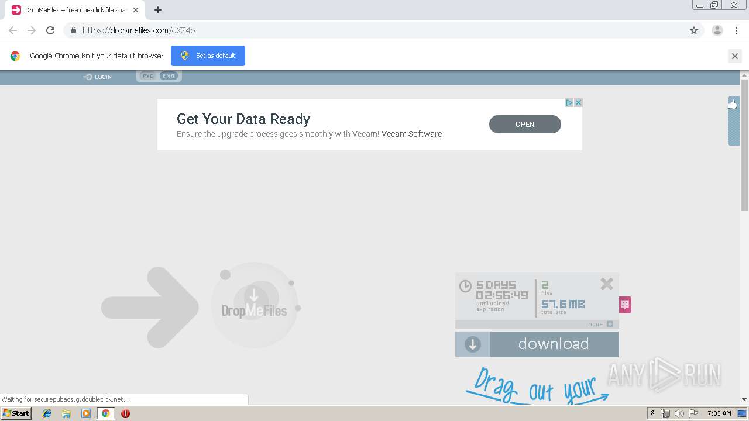Screen dimensions: 749x421
Task: Click the DropMeFiles upload circle logo
Action: coord(255,306)
